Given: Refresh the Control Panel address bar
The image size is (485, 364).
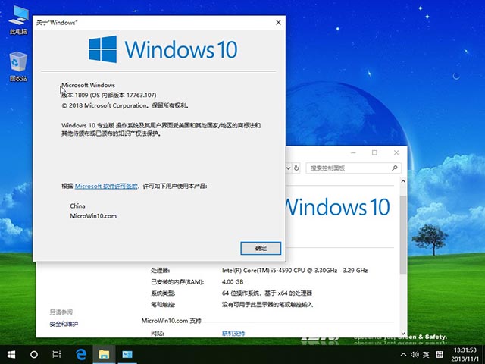Looking at the screenshot, I should tap(296, 168).
